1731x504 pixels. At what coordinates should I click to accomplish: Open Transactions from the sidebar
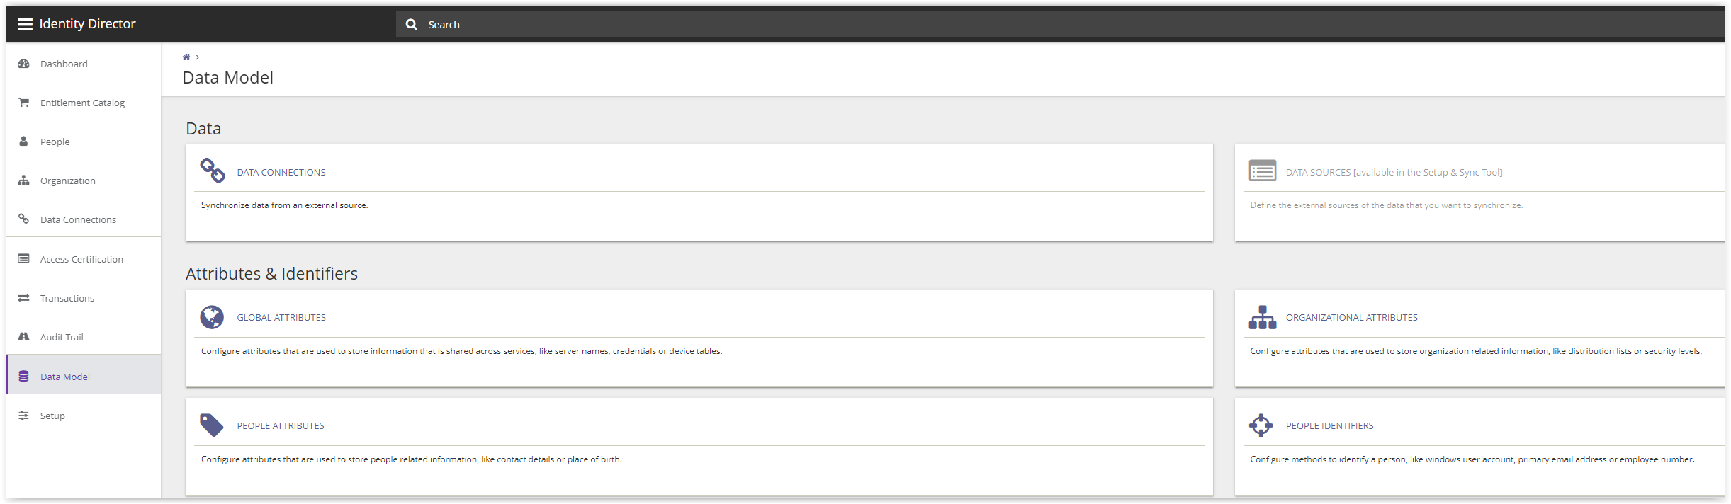tap(67, 298)
